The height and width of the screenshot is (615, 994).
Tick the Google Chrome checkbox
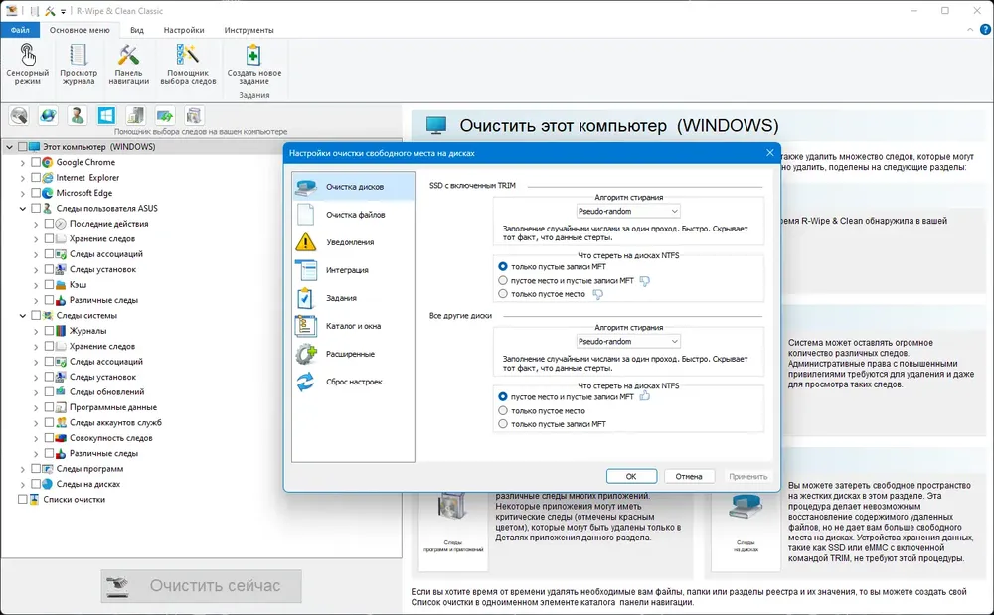coord(36,162)
